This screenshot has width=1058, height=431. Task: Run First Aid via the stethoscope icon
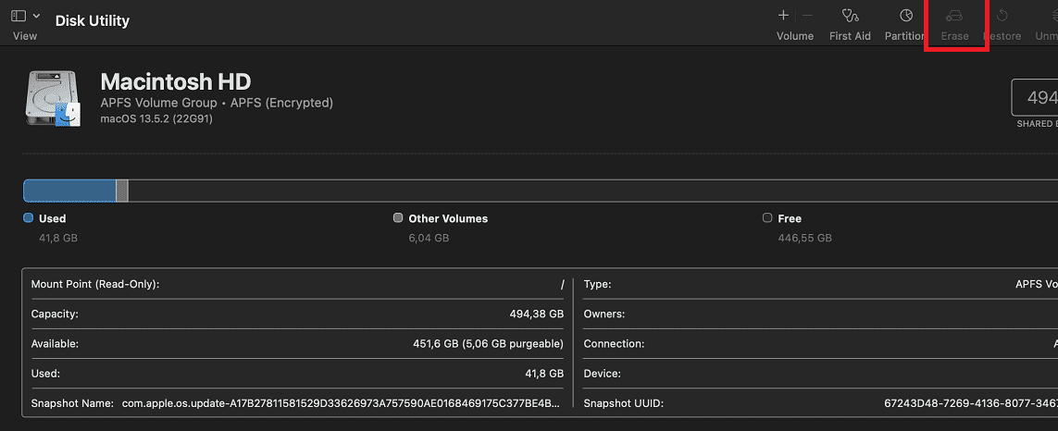tap(850, 16)
